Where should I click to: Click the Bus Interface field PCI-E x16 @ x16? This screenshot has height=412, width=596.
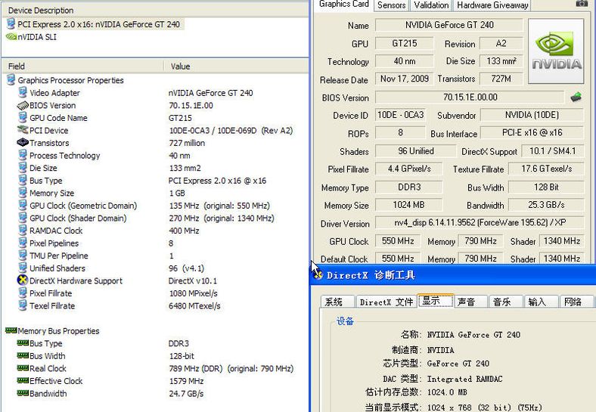click(x=532, y=133)
